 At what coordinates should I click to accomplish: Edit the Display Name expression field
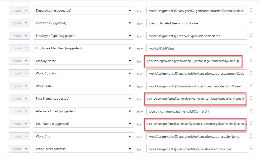pyautogui.click(x=193, y=61)
